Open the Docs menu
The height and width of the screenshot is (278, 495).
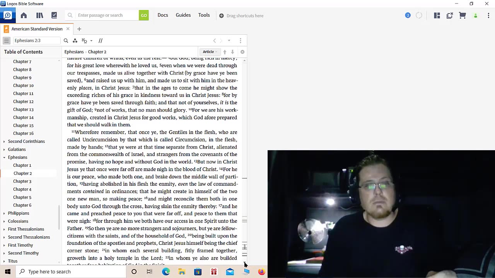coord(163,15)
